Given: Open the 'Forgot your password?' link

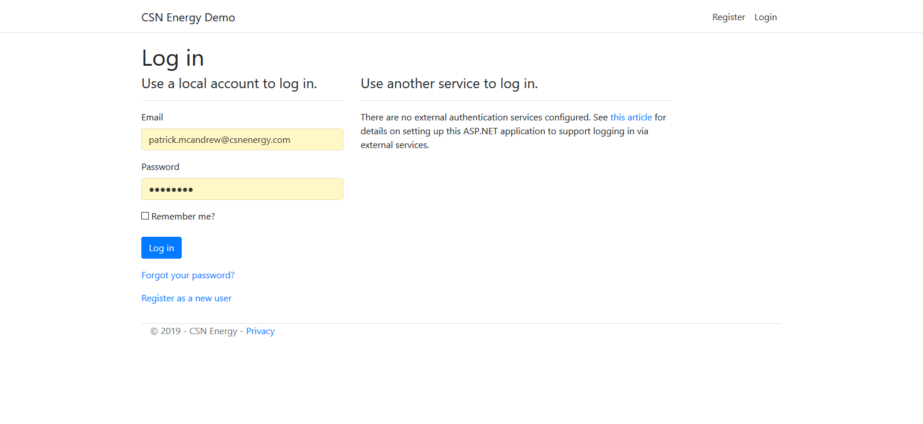Looking at the screenshot, I should coord(187,275).
